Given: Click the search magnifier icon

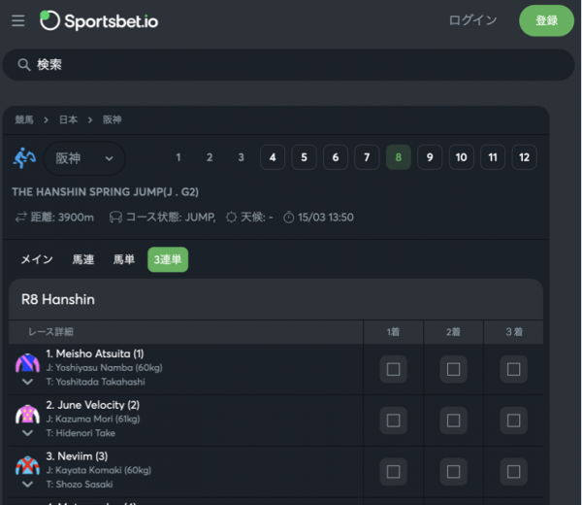Looking at the screenshot, I should point(24,65).
